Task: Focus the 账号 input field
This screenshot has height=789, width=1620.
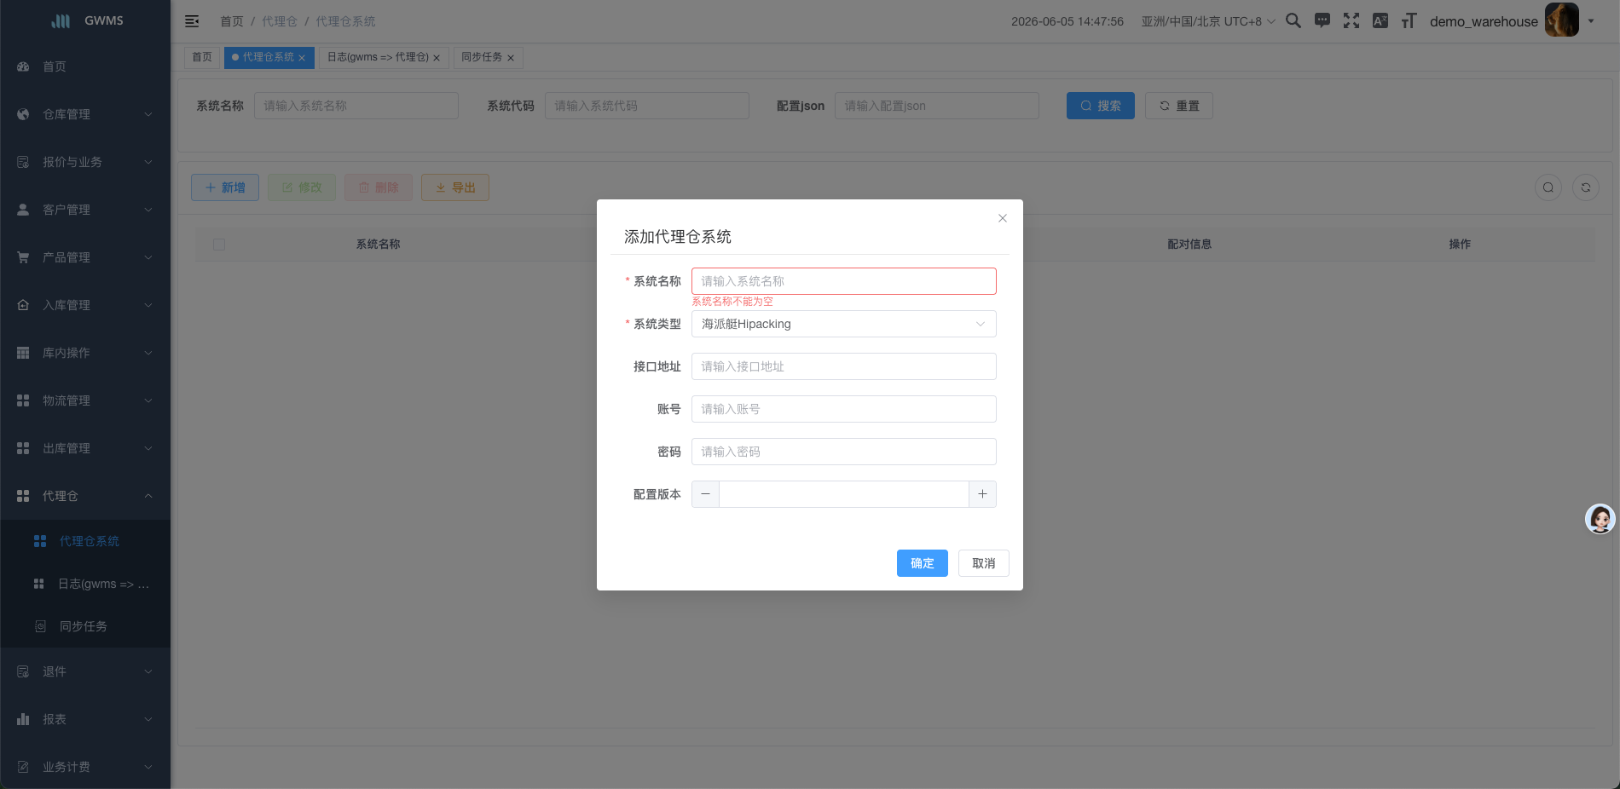Action: click(844, 409)
